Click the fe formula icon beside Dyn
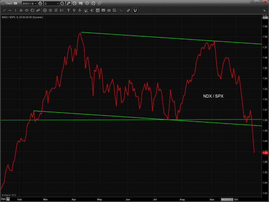The image size is (269, 202). tap(8, 199)
